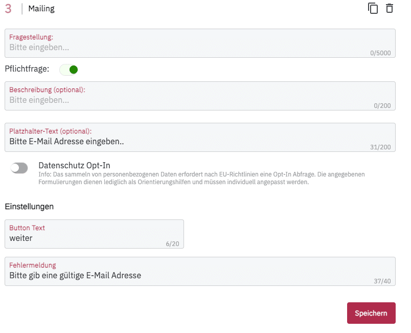Screen dimensions: 411x333
Task: Disable the Pflichtfrage toggle switch
Action: [x=68, y=69]
